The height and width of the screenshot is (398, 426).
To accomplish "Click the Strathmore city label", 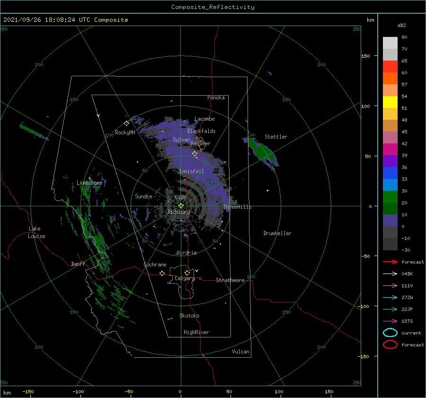I will (x=230, y=280).
